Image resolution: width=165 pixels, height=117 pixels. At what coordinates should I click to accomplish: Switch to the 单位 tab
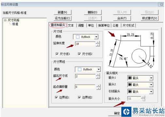(91, 25)
